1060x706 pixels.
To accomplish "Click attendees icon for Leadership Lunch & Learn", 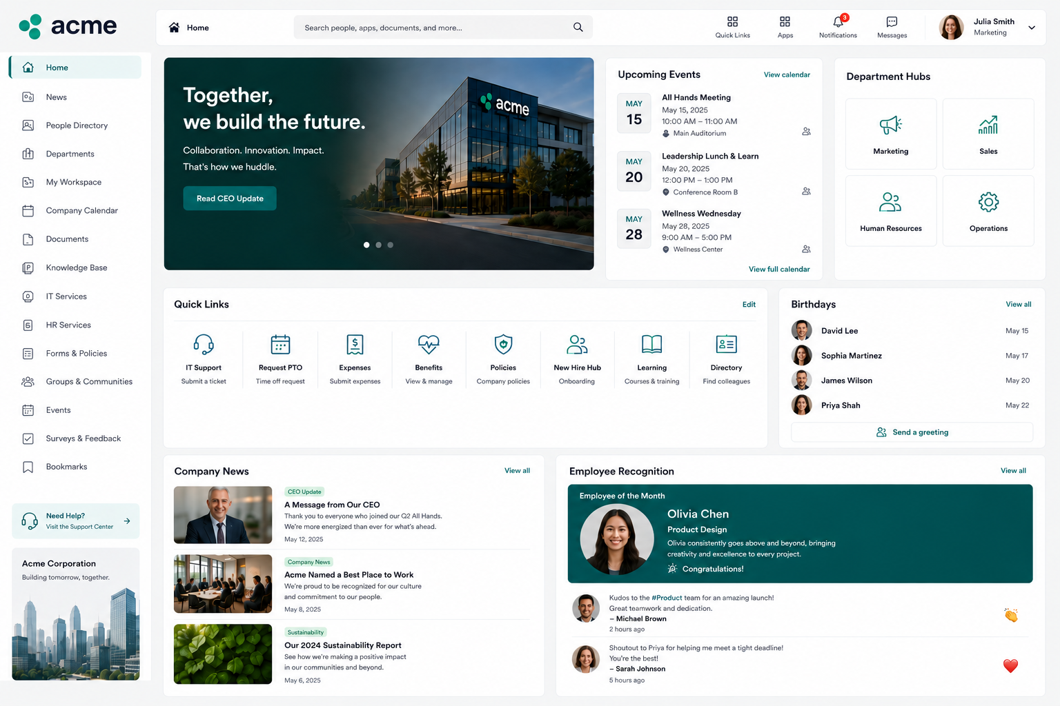I will click(806, 191).
